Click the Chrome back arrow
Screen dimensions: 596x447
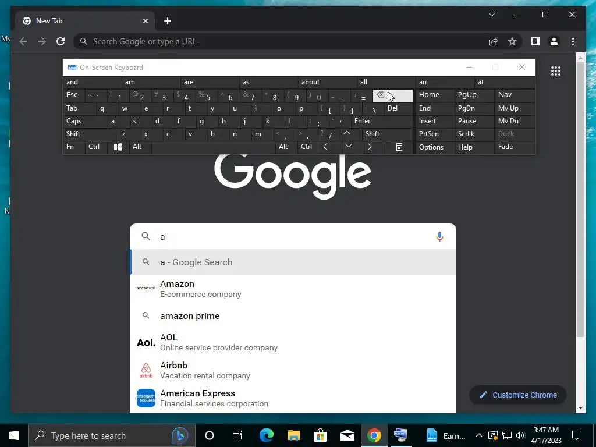[23, 41]
